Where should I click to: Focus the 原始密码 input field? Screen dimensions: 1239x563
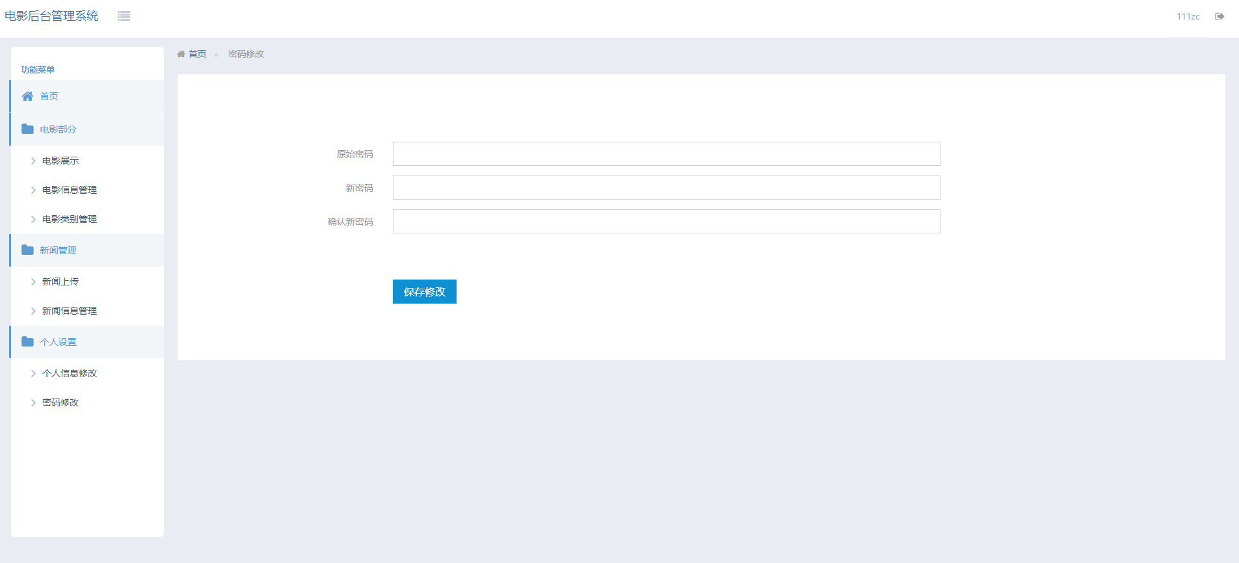pyautogui.click(x=667, y=154)
